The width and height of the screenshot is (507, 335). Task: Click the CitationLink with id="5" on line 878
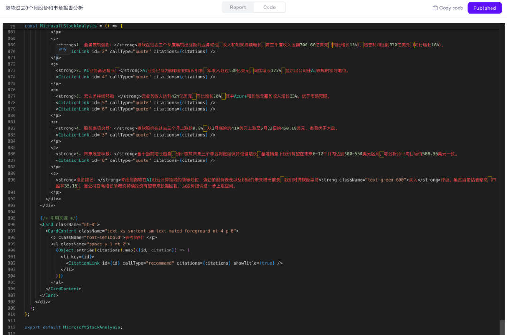[x=136, y=103]
